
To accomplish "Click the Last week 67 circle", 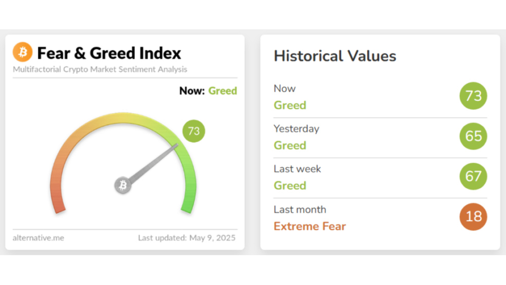I will 473,176.
